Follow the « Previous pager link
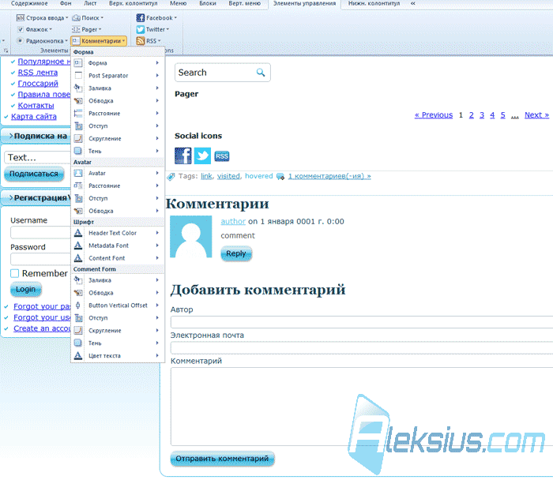The image size is (553, 480). (x=434, y=115)
